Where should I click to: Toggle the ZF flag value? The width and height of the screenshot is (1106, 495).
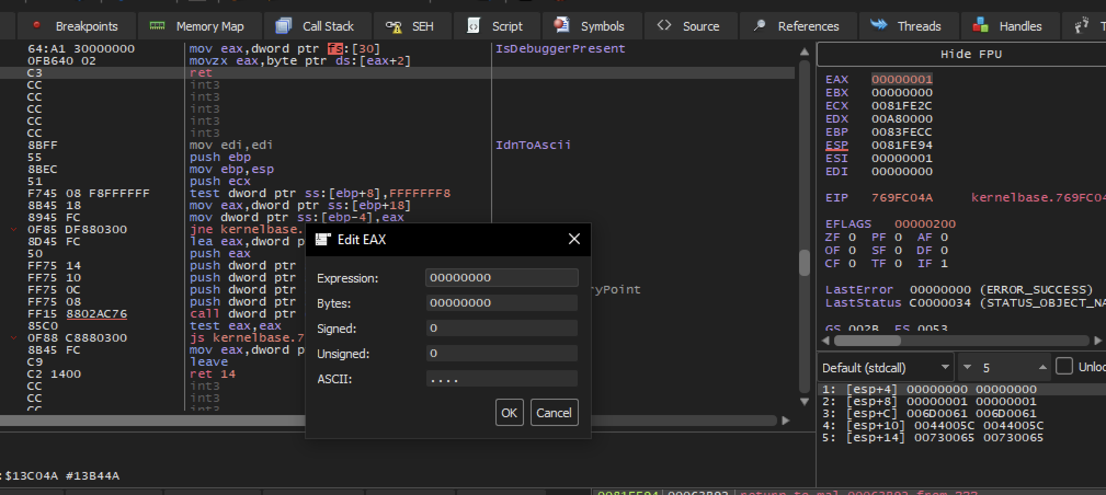point(852,237)
